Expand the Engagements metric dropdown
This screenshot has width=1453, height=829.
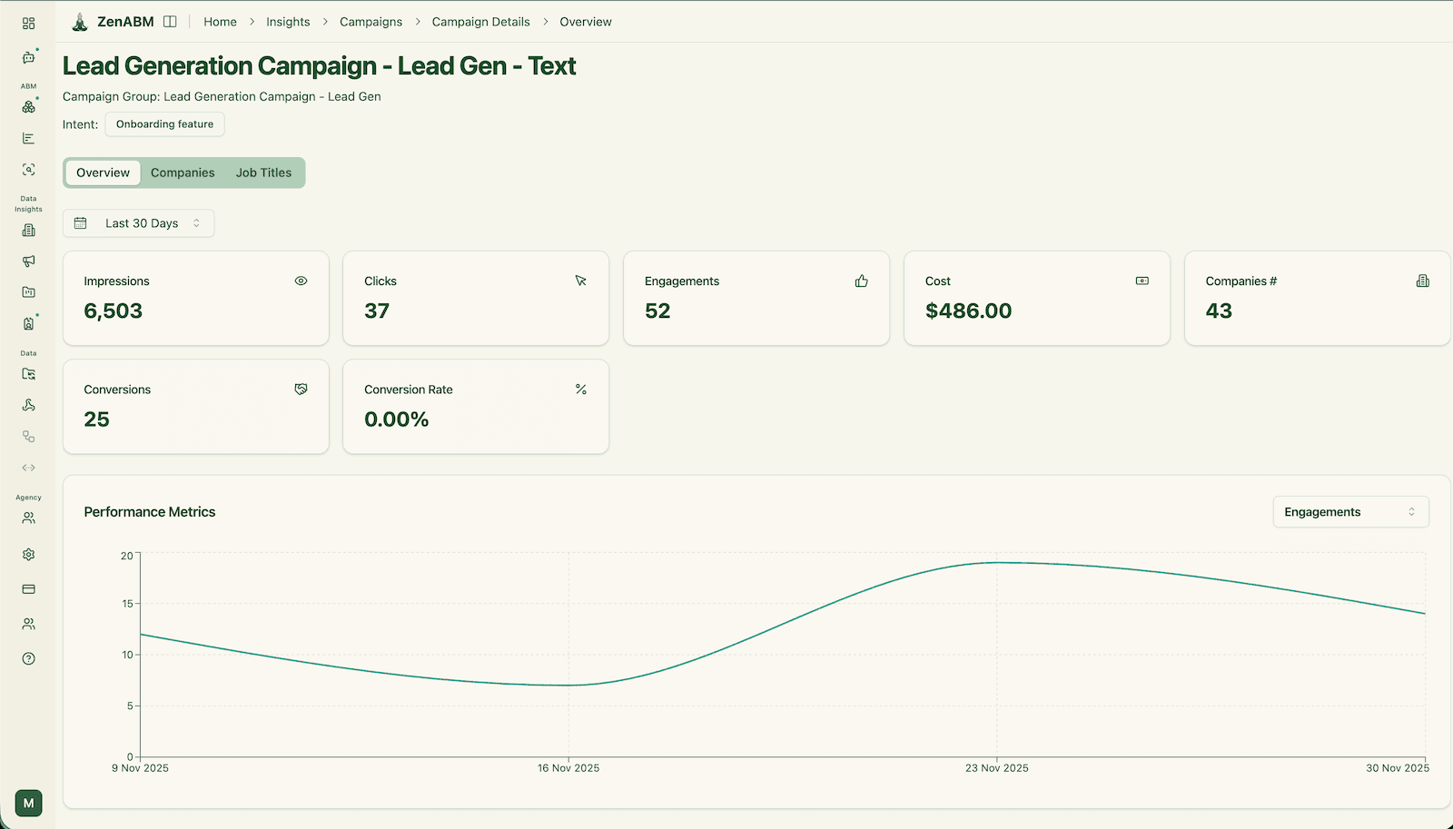(x=1349, y=512)
